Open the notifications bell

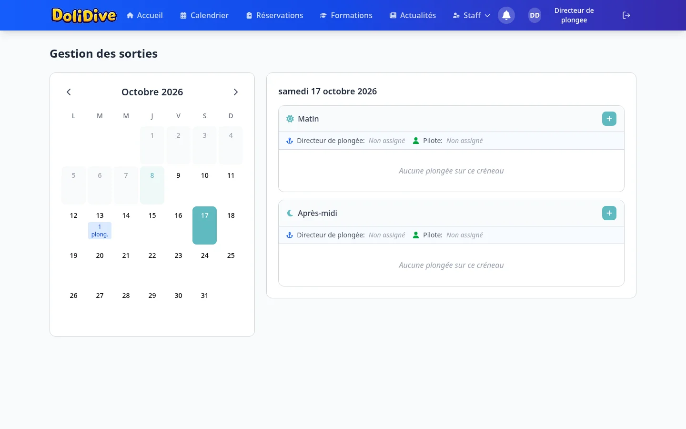tap(506, 15)
